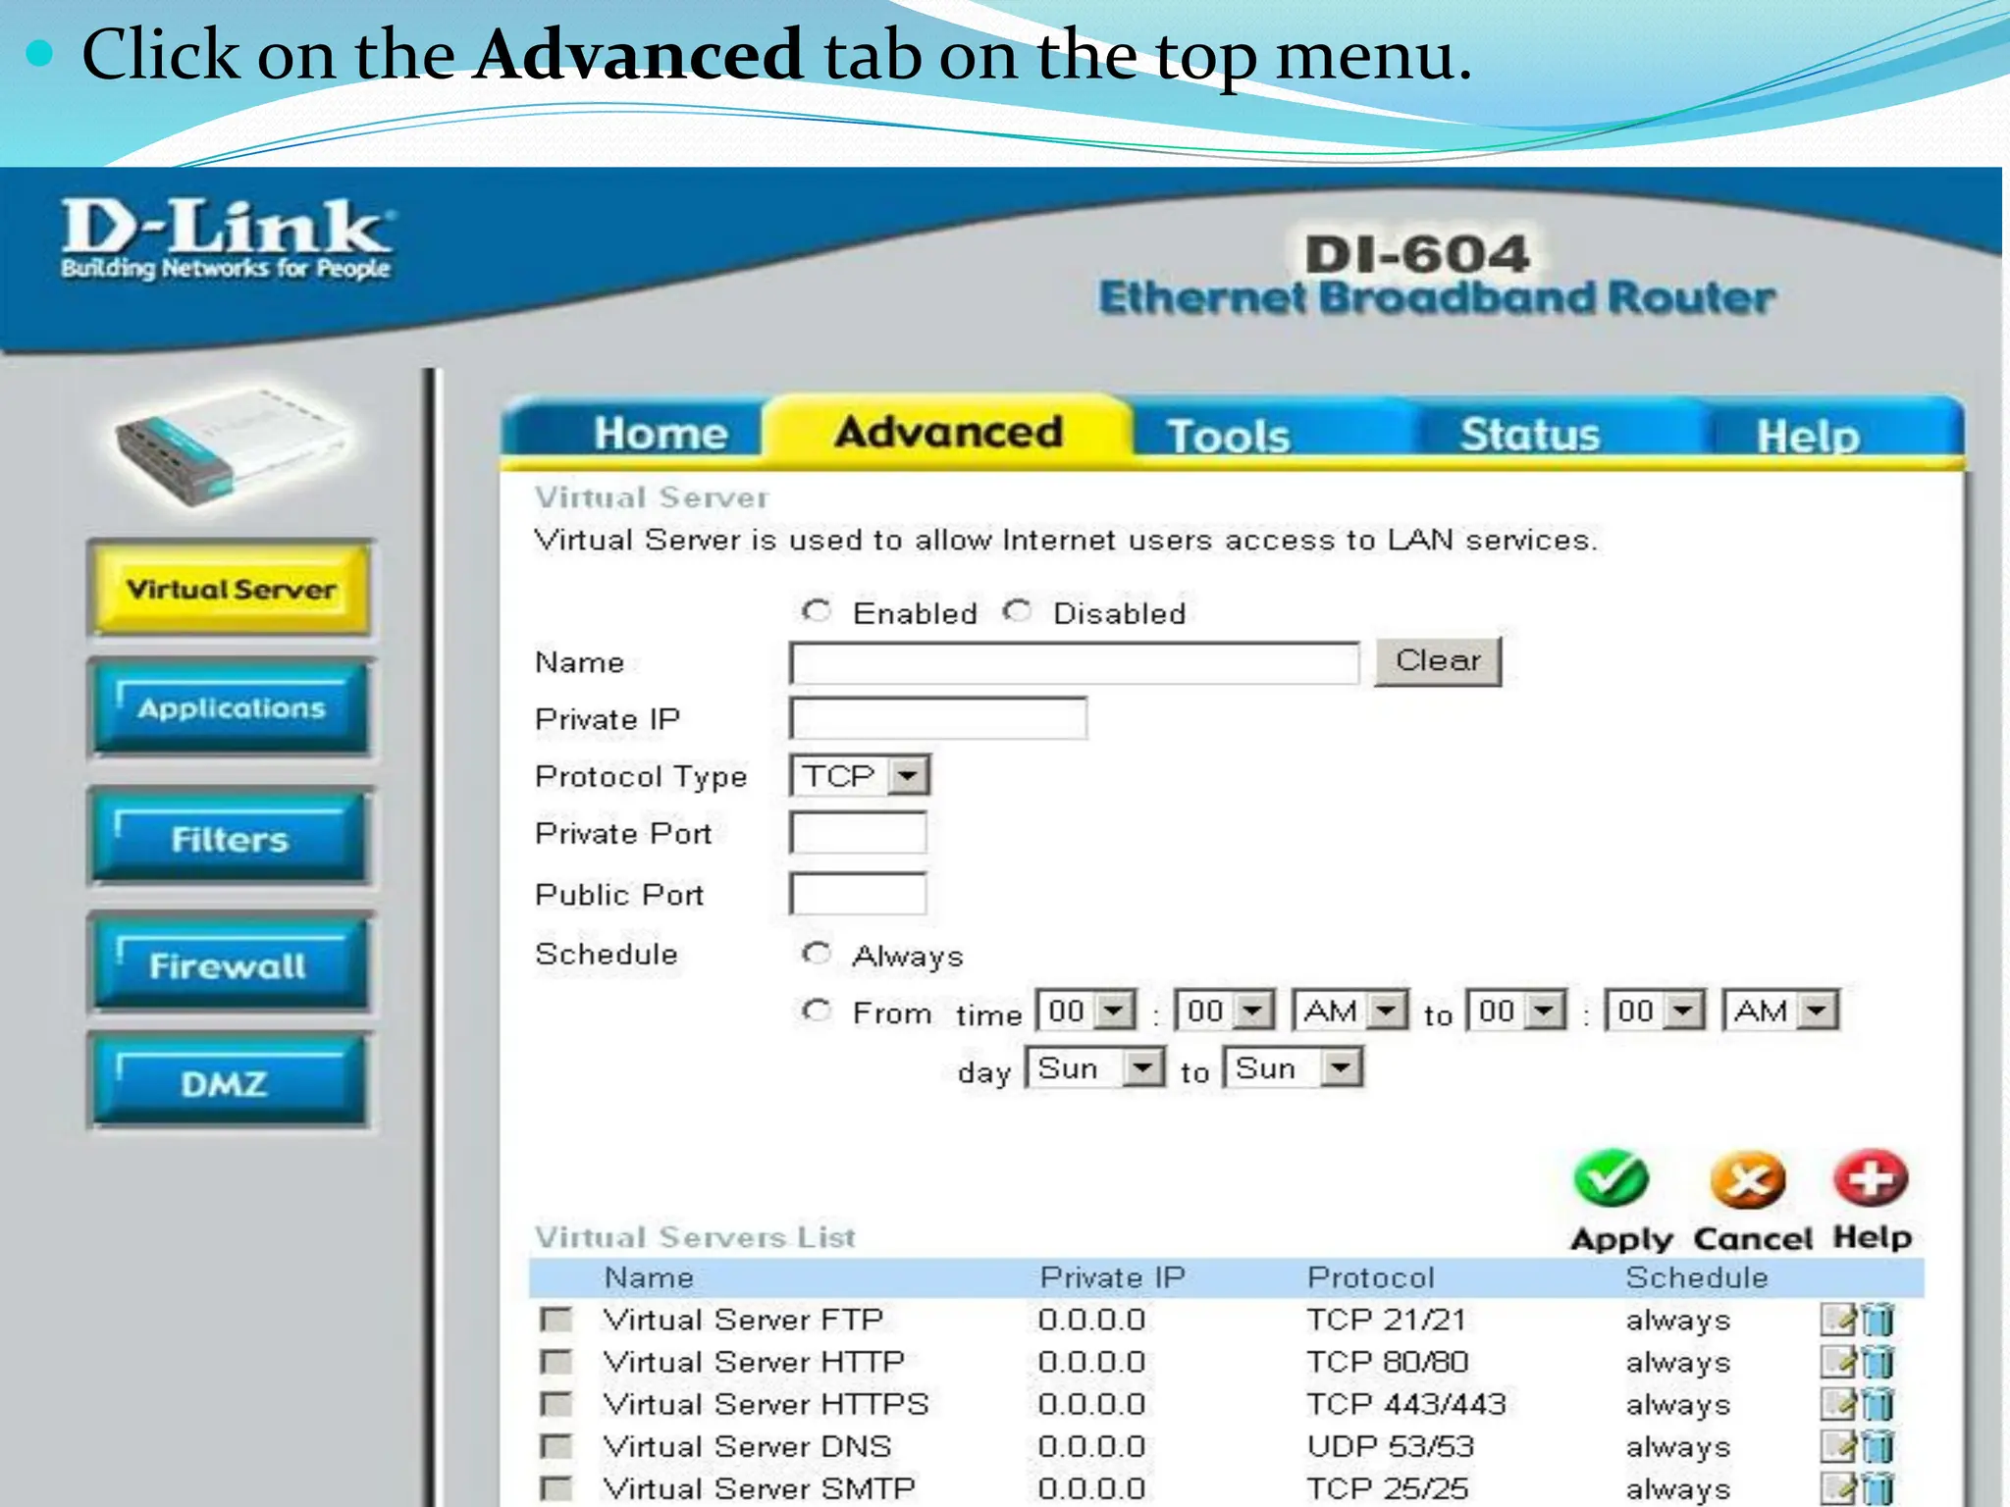
Task: Open the Virtual Server sidebar section
Action: 232,589
